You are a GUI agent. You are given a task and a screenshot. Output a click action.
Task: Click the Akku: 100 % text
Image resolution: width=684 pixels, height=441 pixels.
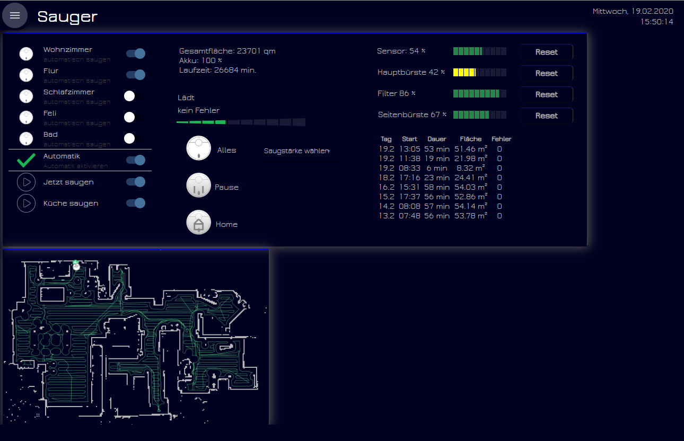point(201,60)
